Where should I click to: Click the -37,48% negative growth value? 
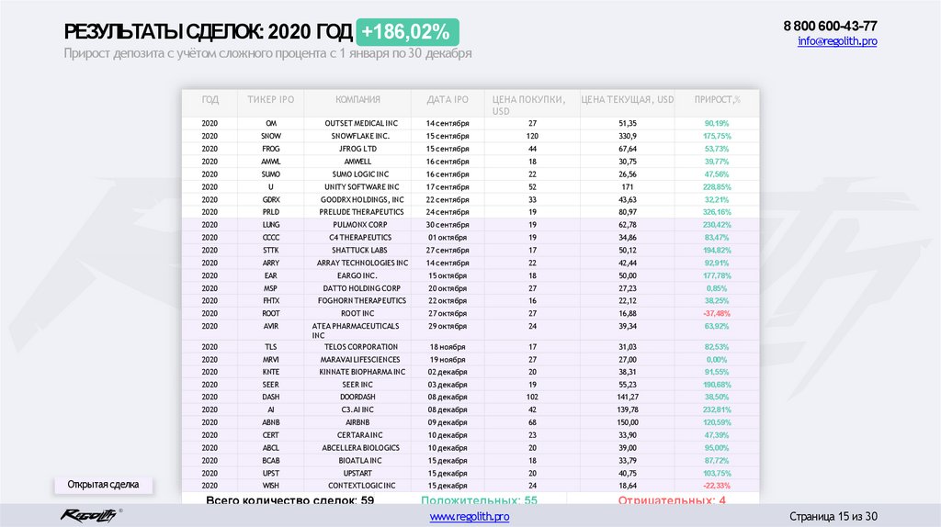click(717, 314)
